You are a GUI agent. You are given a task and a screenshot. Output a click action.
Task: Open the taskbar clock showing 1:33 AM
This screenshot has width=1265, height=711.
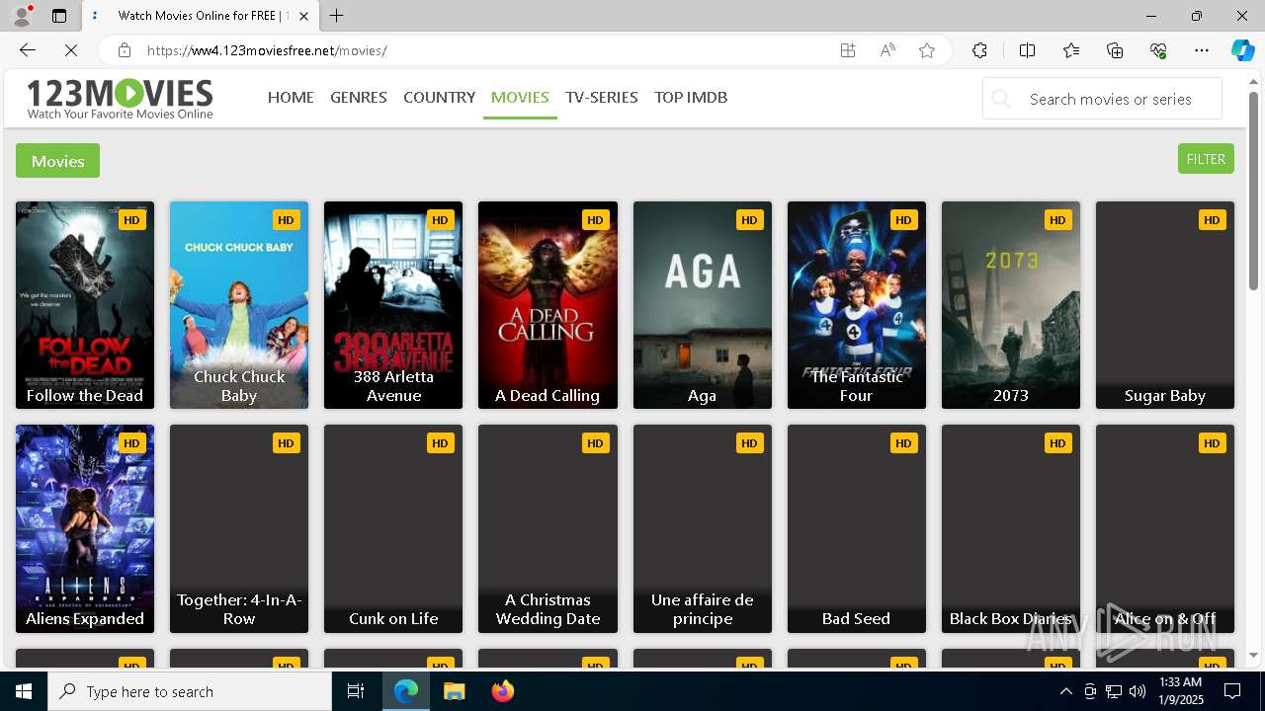pos(1180,691)
